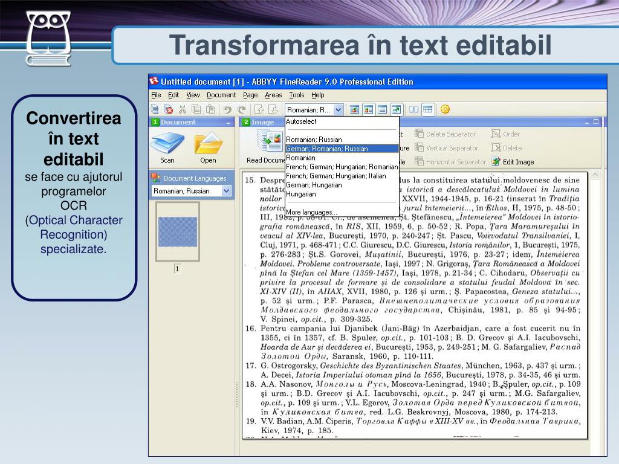Open the toolbar language dropdown arrow
The height and width of the screenshot is (464, 619).
click(338, 110)
